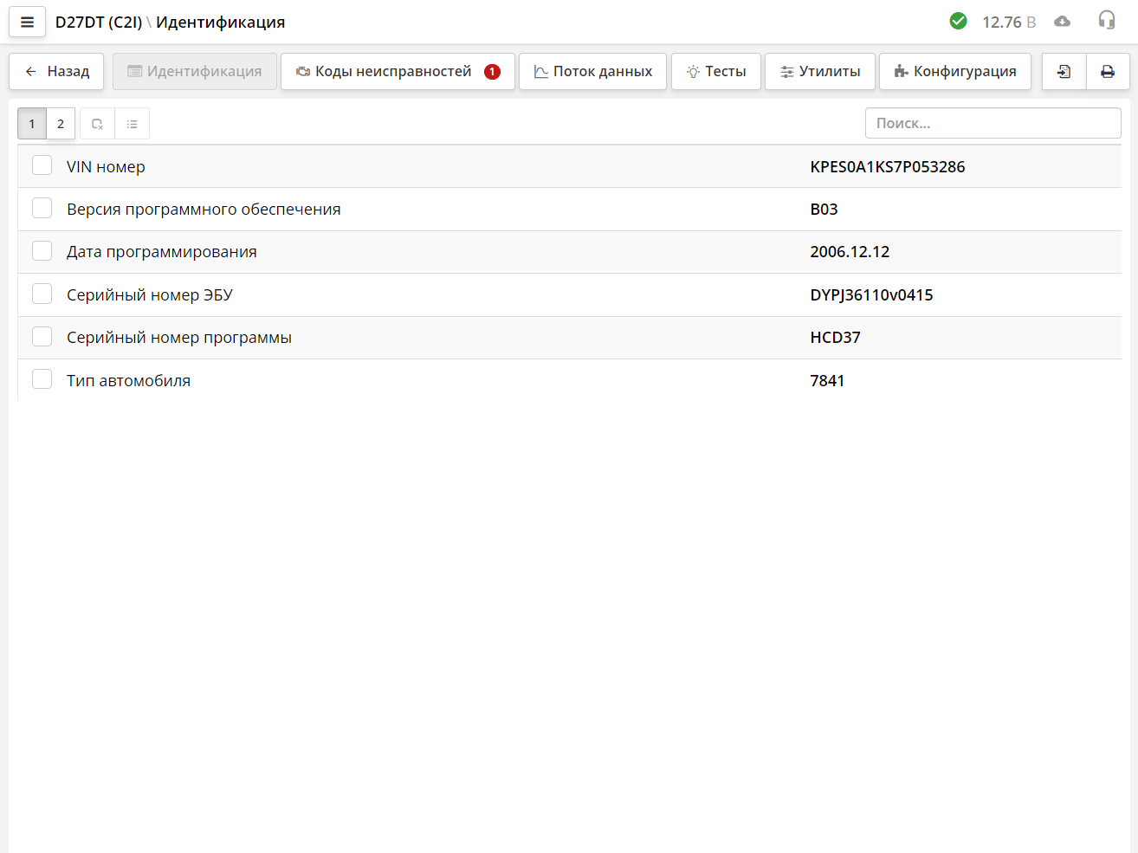This screenshot has height=853, width=1138.
Task: Click the list view icon
Action: [x=132, y=124]
